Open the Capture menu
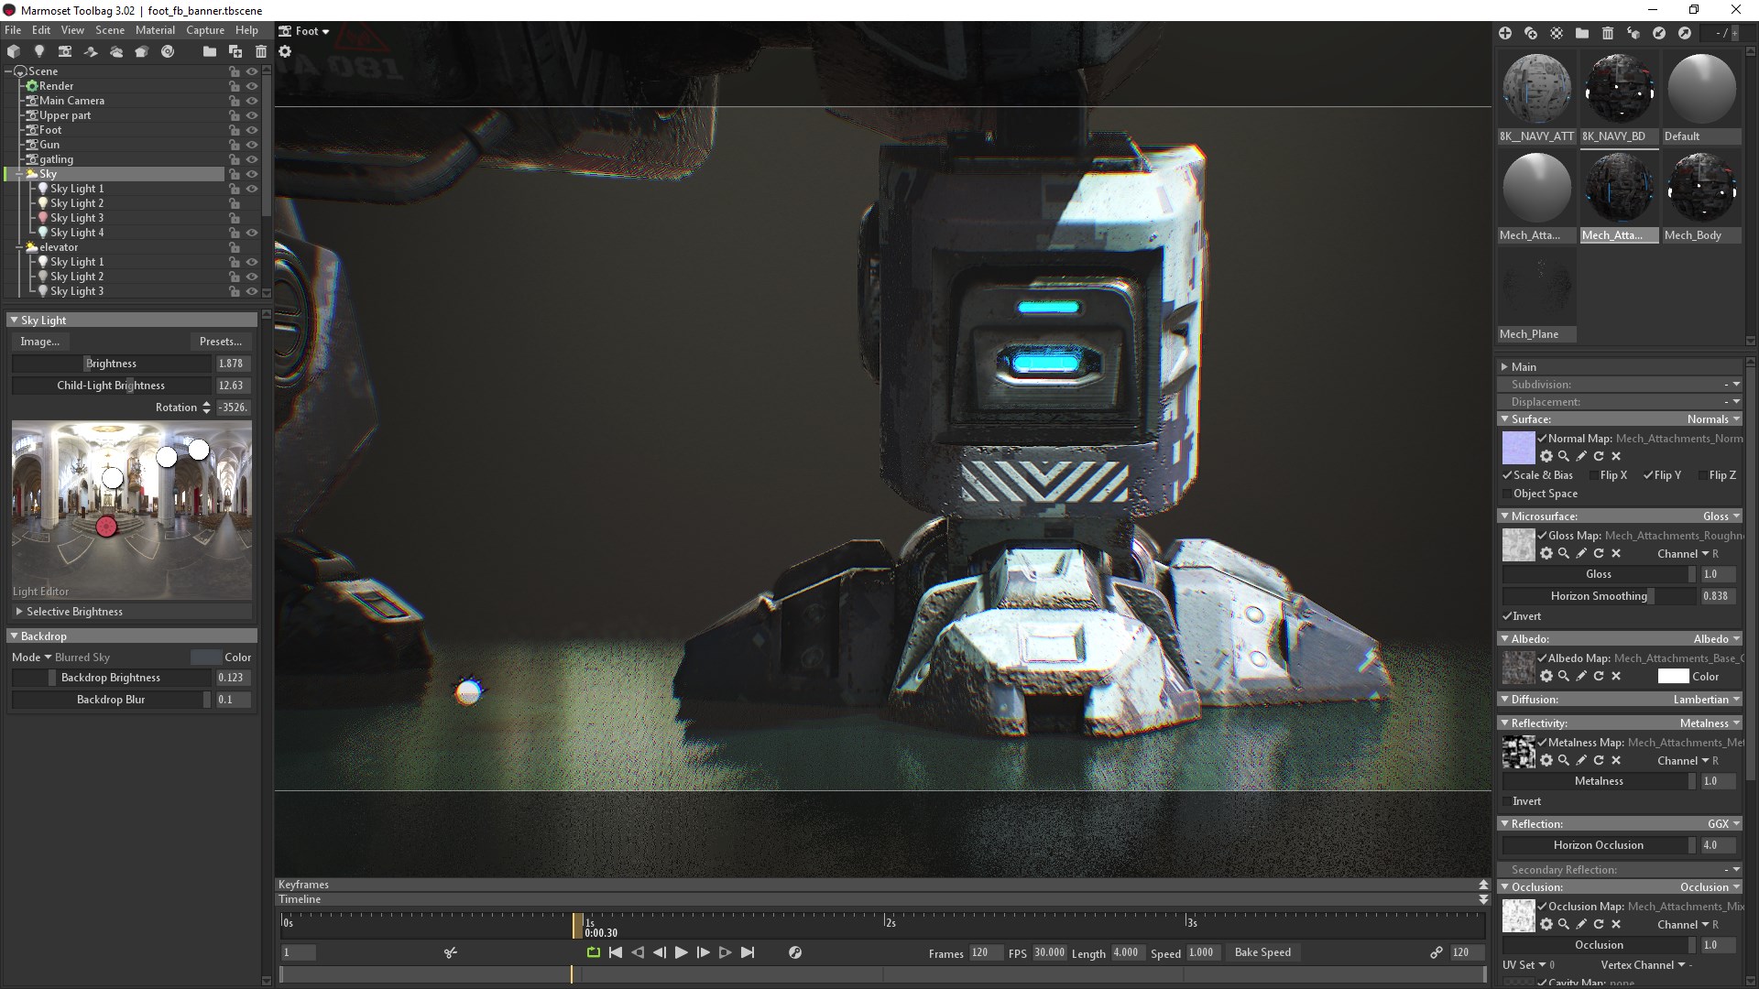The image size is (1759, 989). (x=204, y=30)
